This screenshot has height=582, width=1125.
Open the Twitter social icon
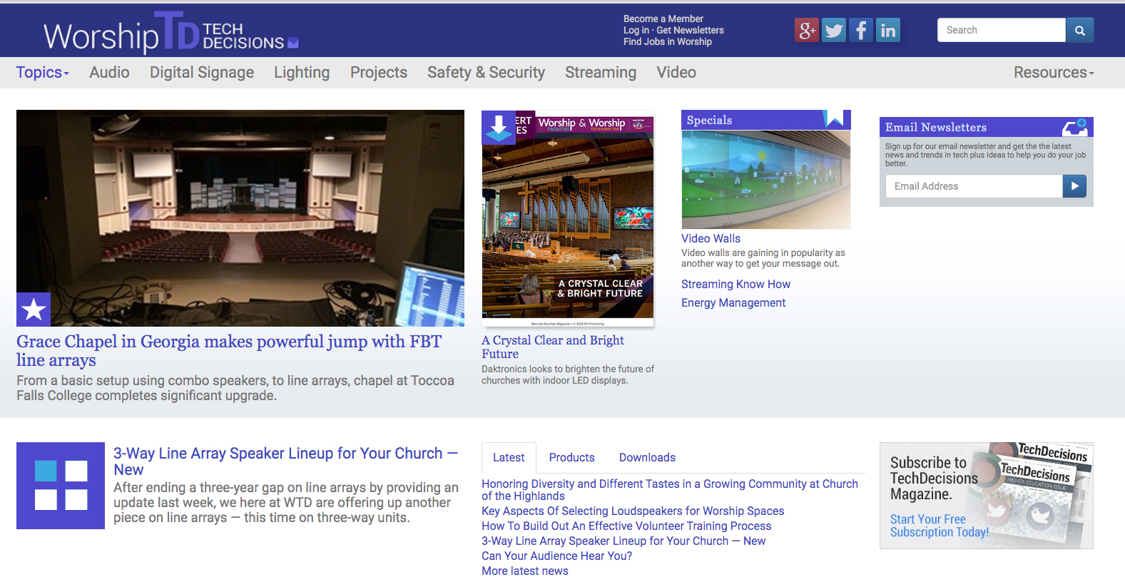(x=834, y=30)
